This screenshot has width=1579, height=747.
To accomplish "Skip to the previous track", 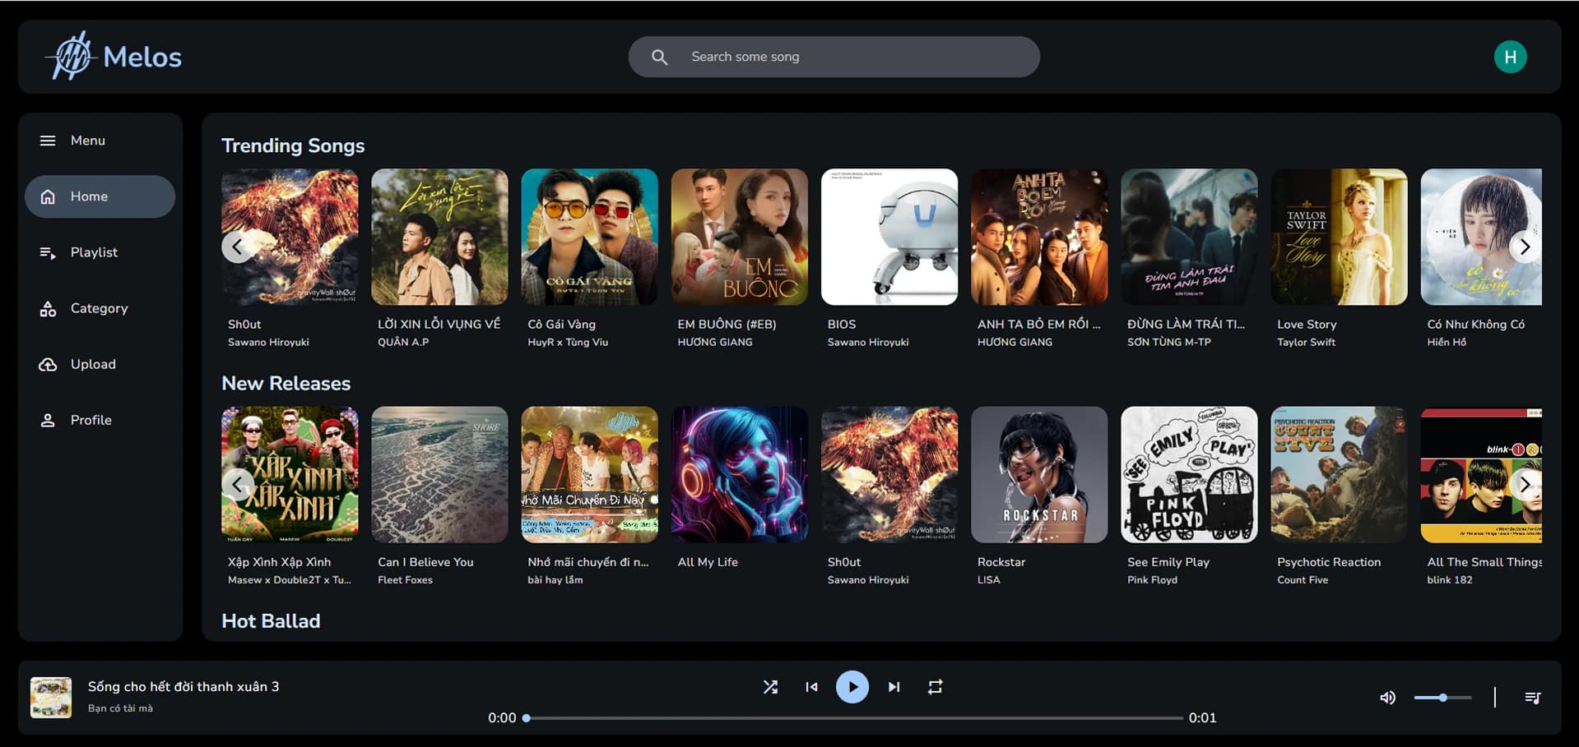I will click(811, 687).
